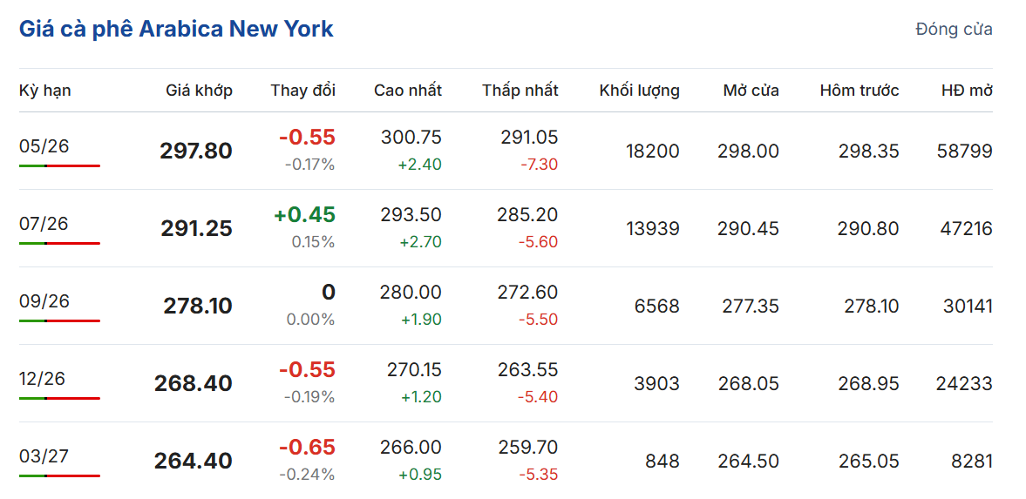The width and height of the screenshot is (1026, 499).
Task: Select the HĐ mở column header
Action: coord(967,91)
